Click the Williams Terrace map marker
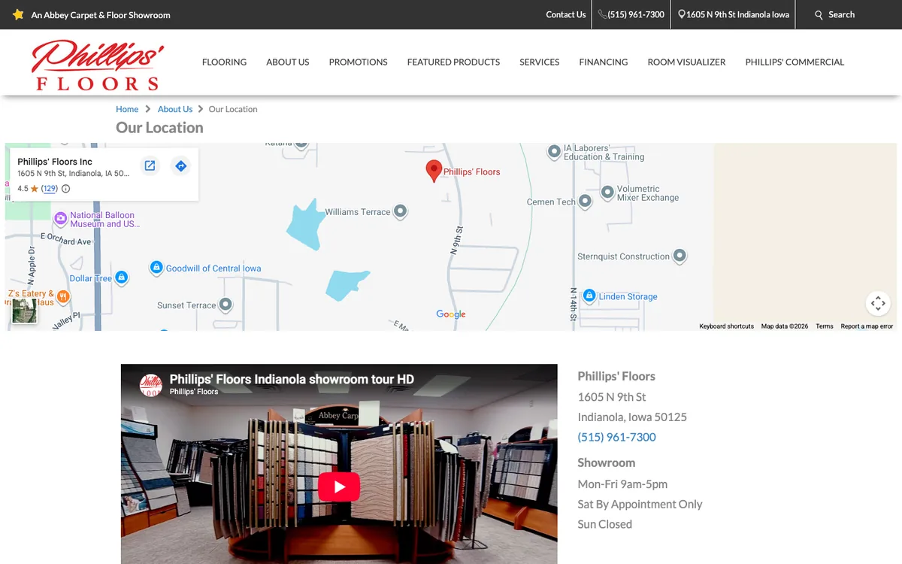Viewport: 902px width, 564px height. pos(401,212)
